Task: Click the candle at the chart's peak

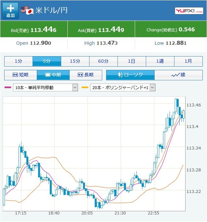Action: (x=175, y=105)
